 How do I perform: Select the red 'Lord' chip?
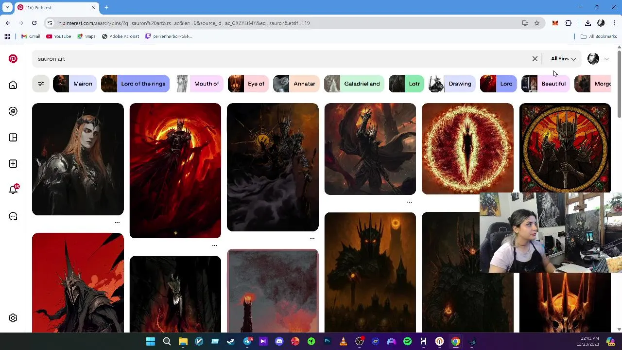click(x=498, y=84)
